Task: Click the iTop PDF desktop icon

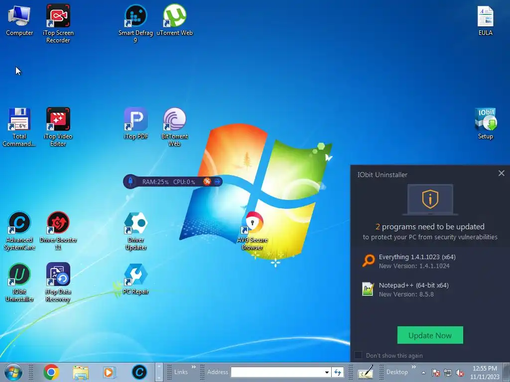Action: click(x=135, y=123)
